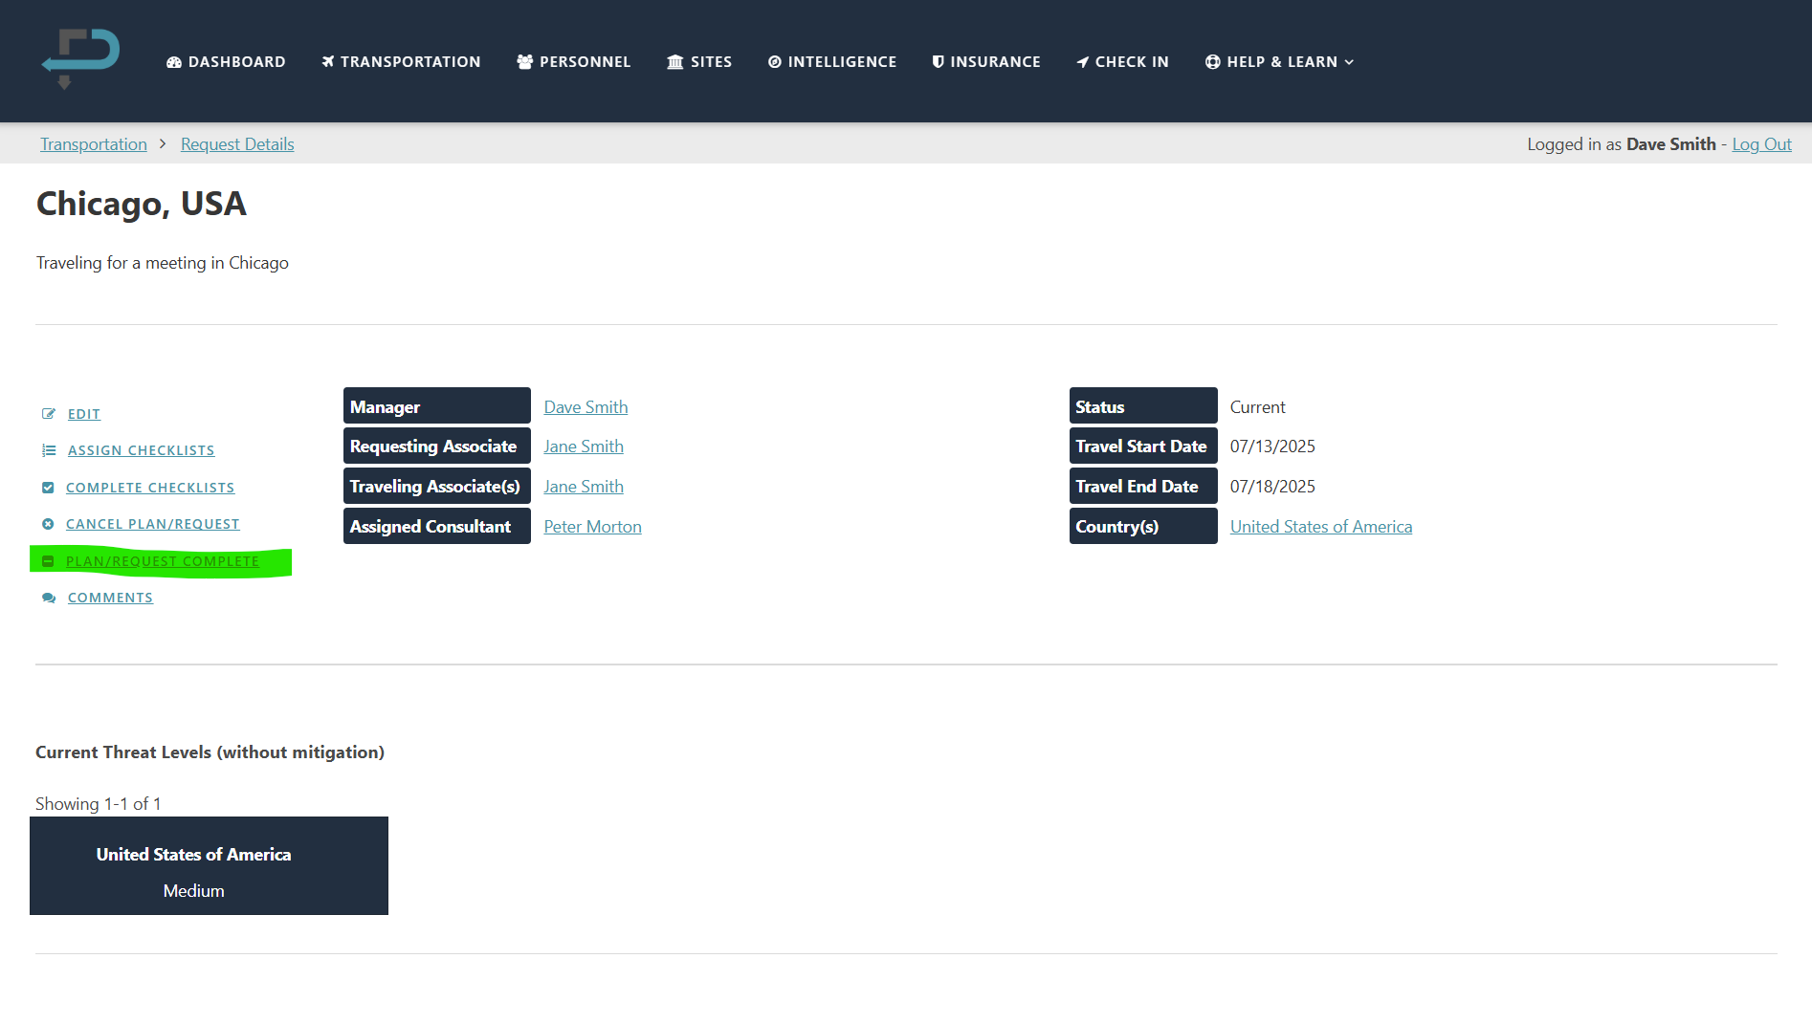1812x1024 pixels.
Task: Open the Dashboard menu
Action: point(226,62)
